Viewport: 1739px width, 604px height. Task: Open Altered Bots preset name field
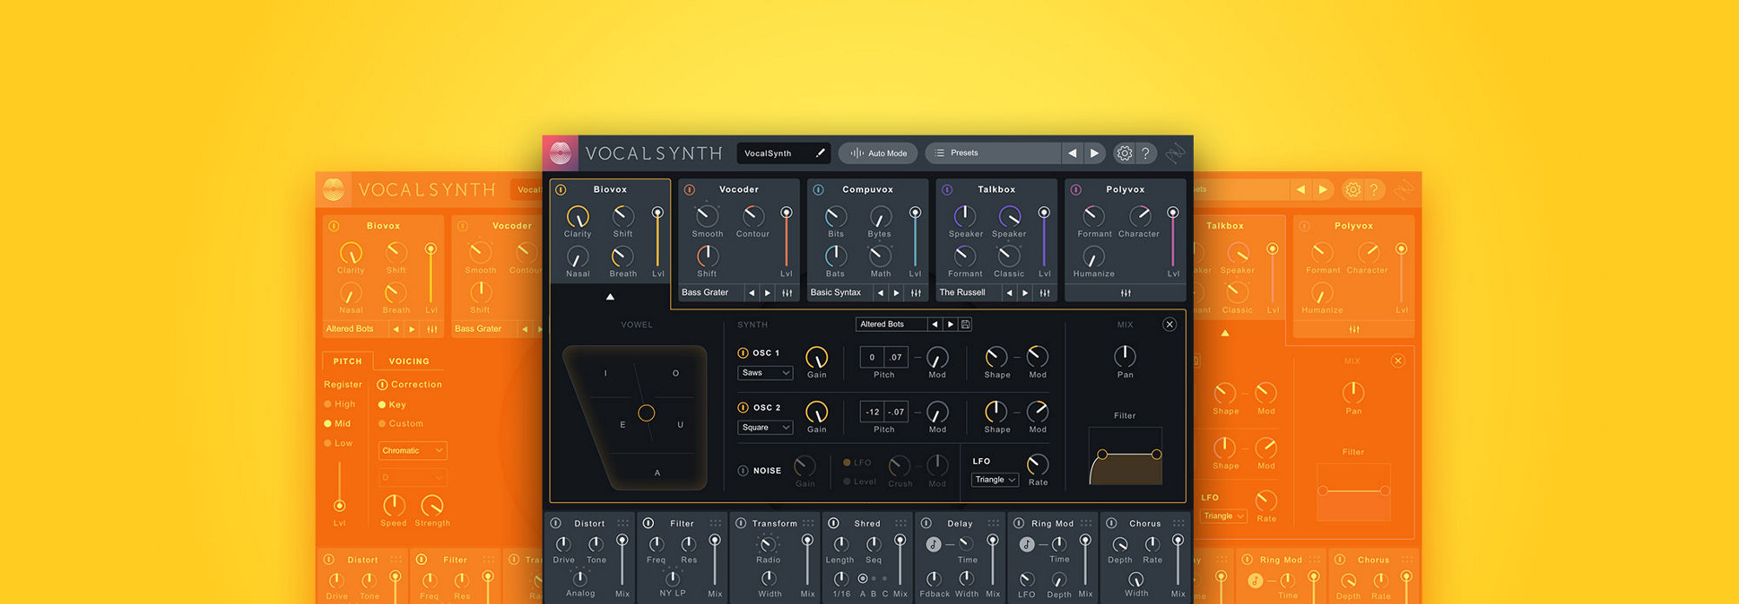point(891,324)
